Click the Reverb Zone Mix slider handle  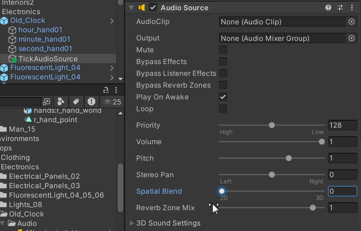point(313,207)
